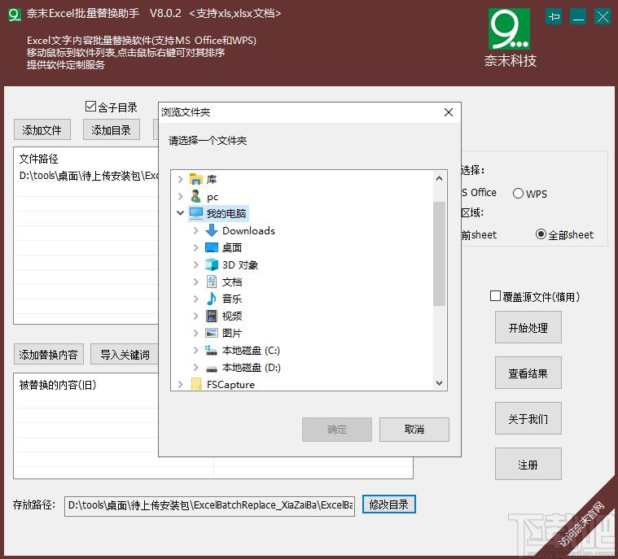Viewport: 618px width, 559px height.
Task: Click the pc user icon
Action: (196, 196)
